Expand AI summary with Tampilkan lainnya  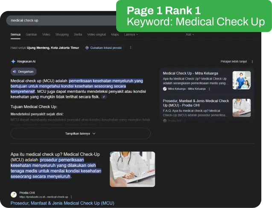[x=80, y=133]
